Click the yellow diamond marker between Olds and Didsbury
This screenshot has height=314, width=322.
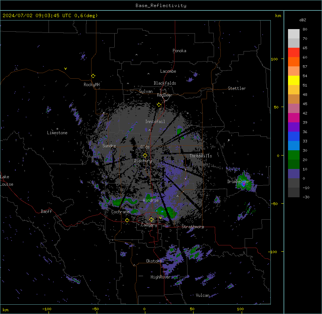coord(145,155)
